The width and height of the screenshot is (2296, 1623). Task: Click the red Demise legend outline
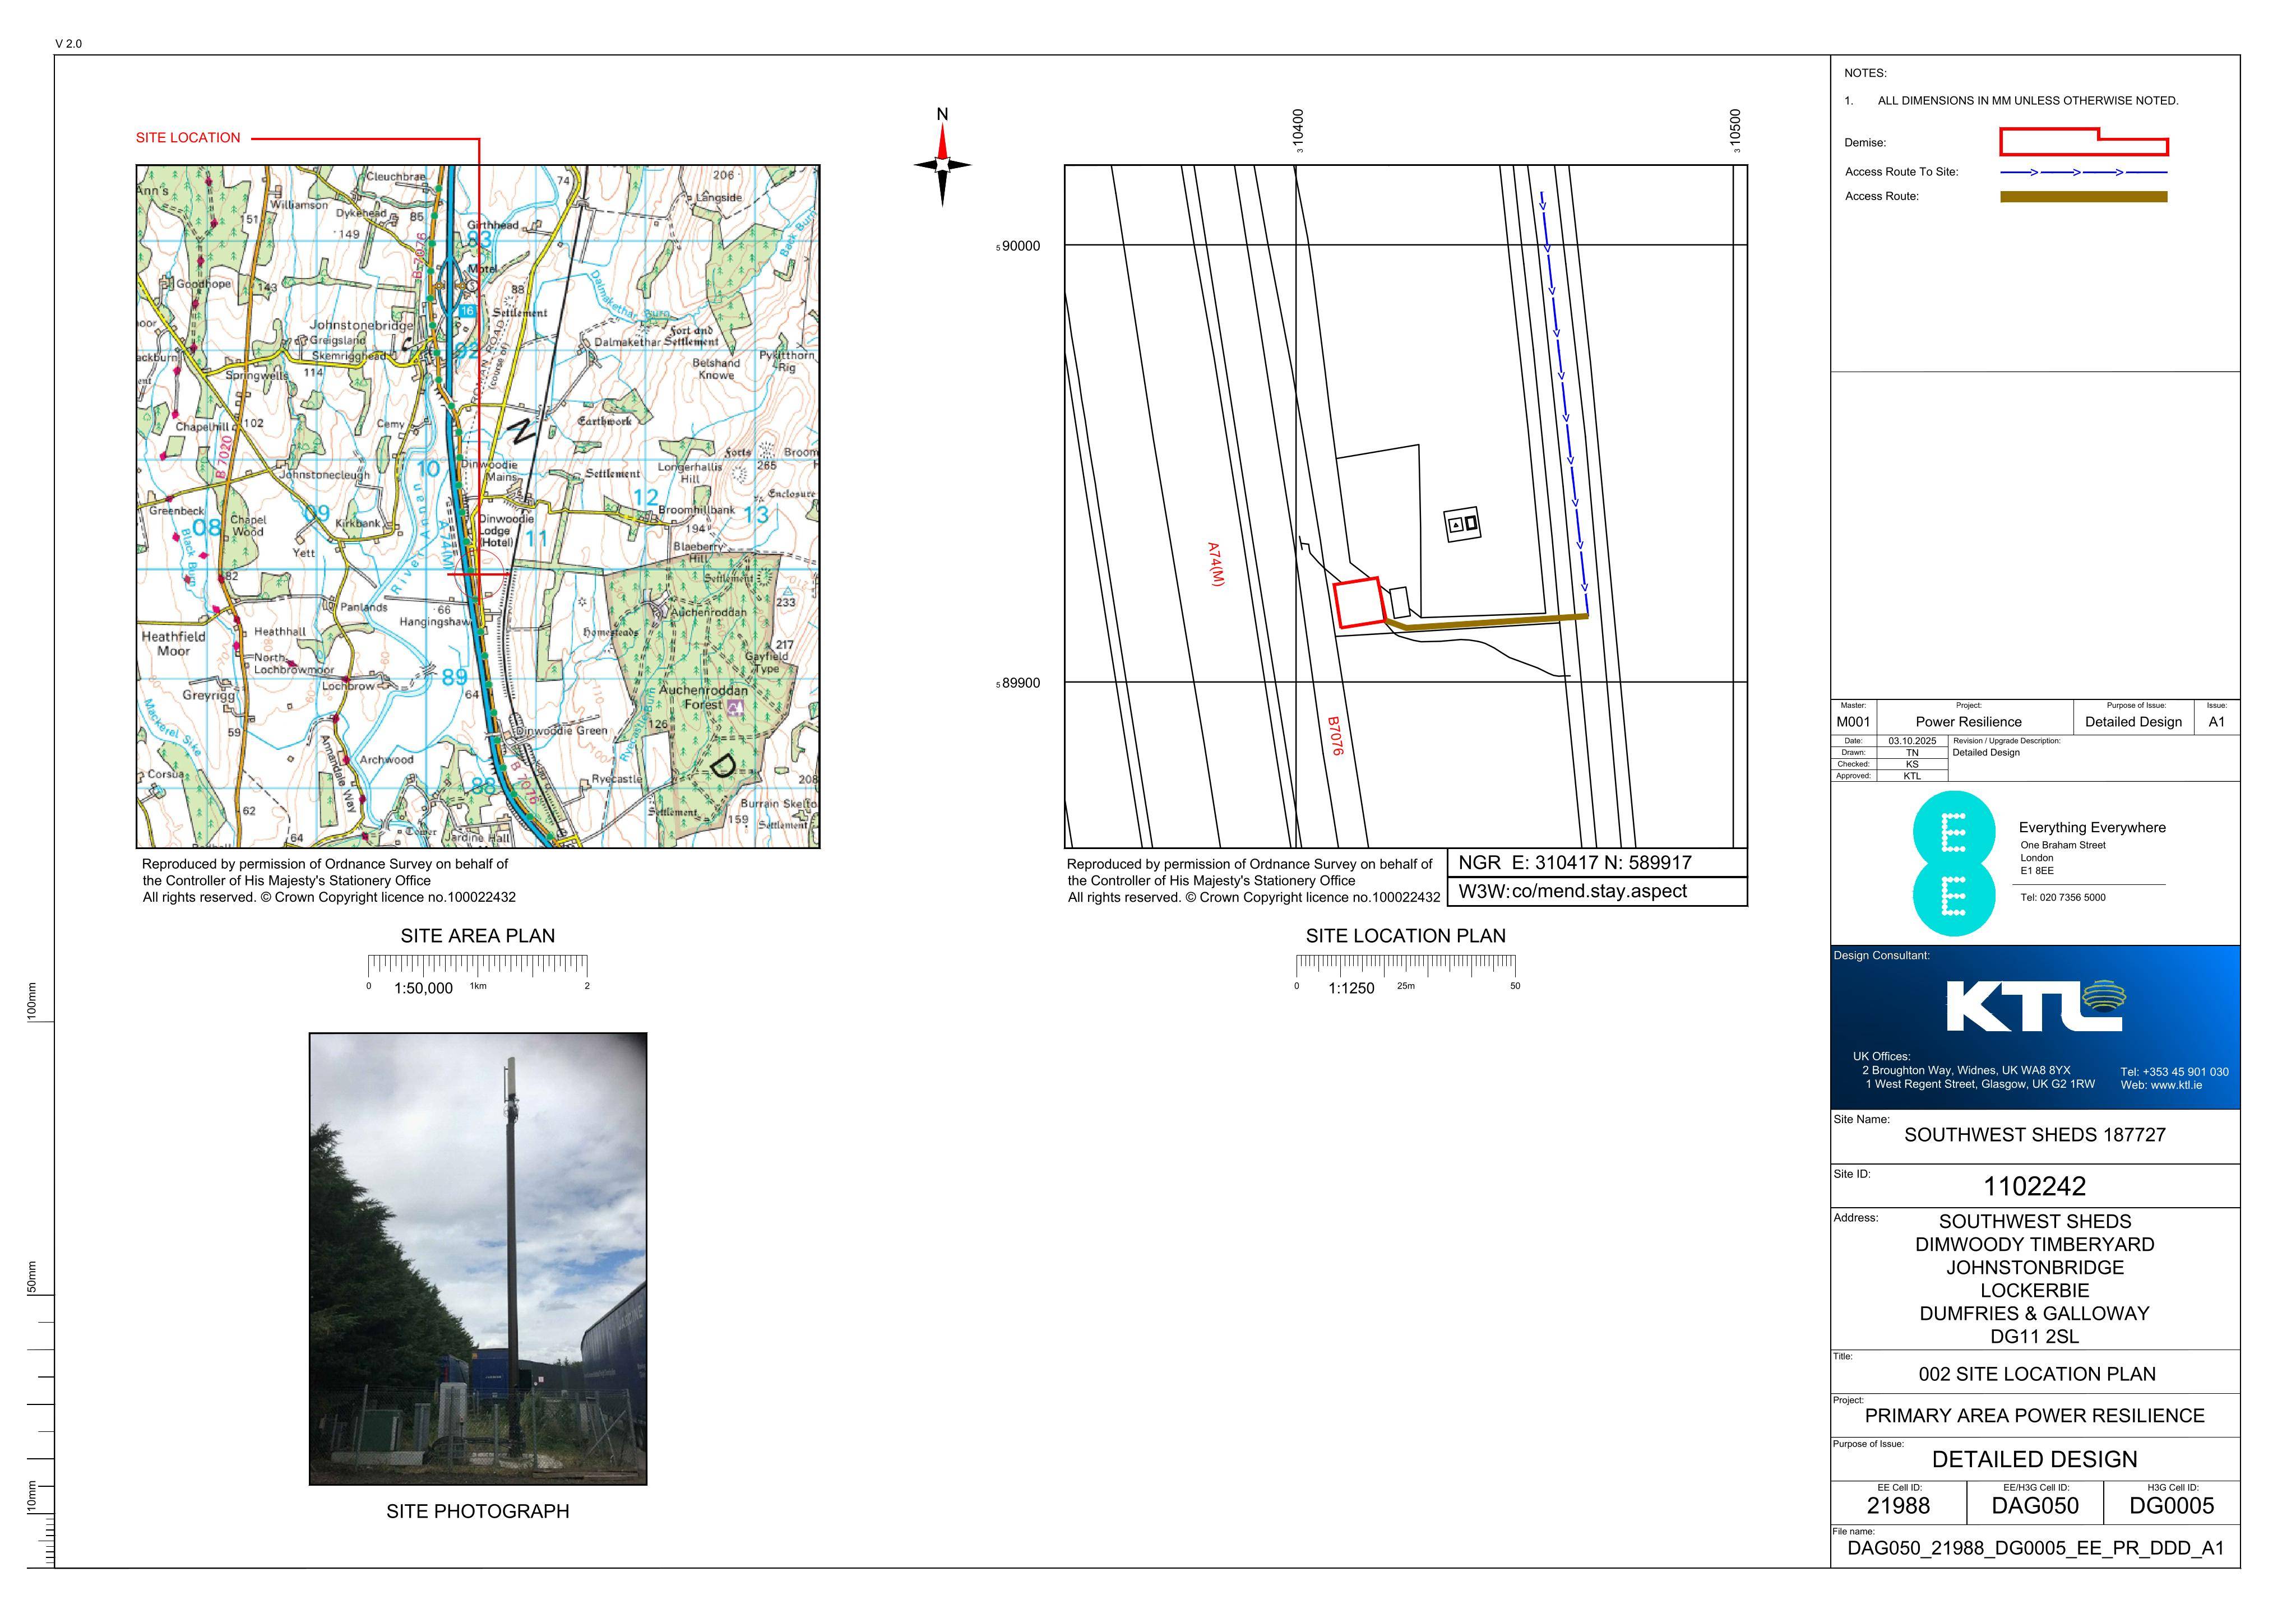point(2083,142)
